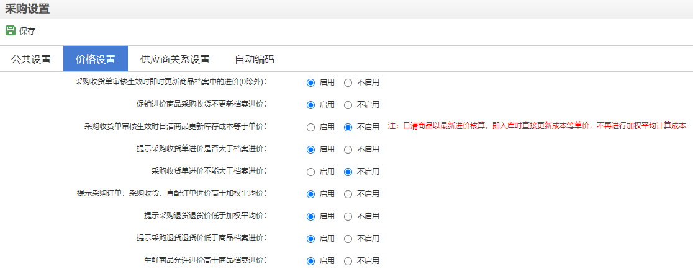
Task: Select 不启用 for 促销进价商品采购收货不更新档案进价
Action: coord(348,105)
